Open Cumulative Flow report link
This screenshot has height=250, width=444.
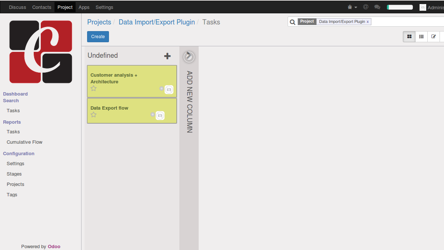(24, 142)
